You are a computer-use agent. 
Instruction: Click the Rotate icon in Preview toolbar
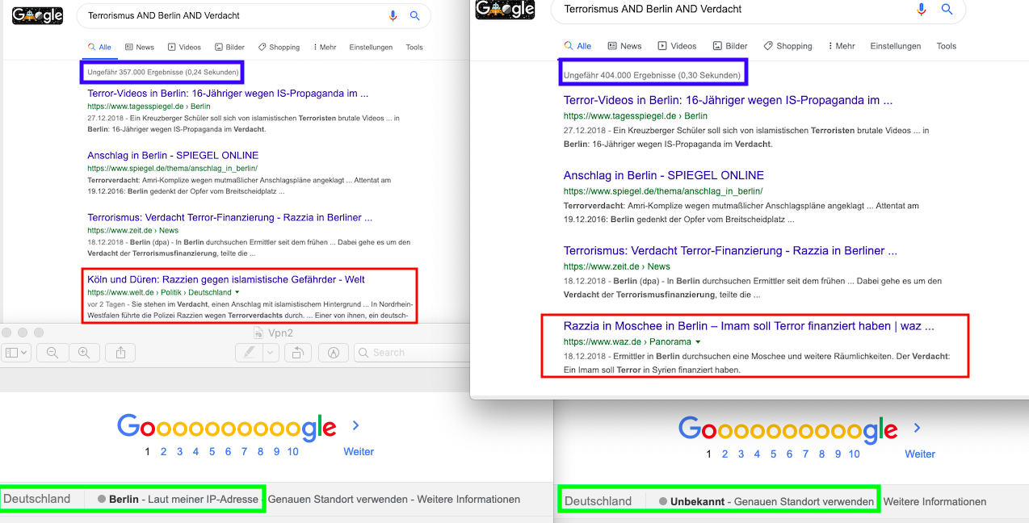pyautogui.click(x=297, y=353)
